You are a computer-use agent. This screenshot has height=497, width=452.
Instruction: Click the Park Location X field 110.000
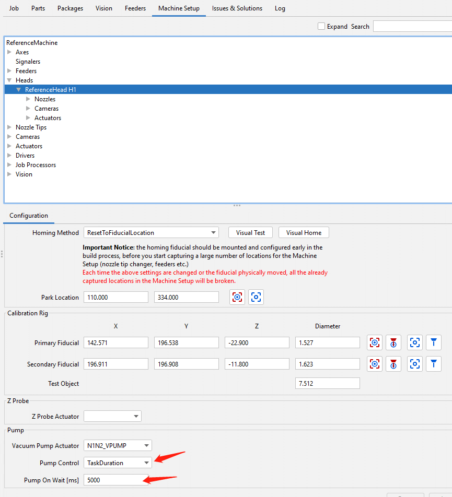point(116,298)
